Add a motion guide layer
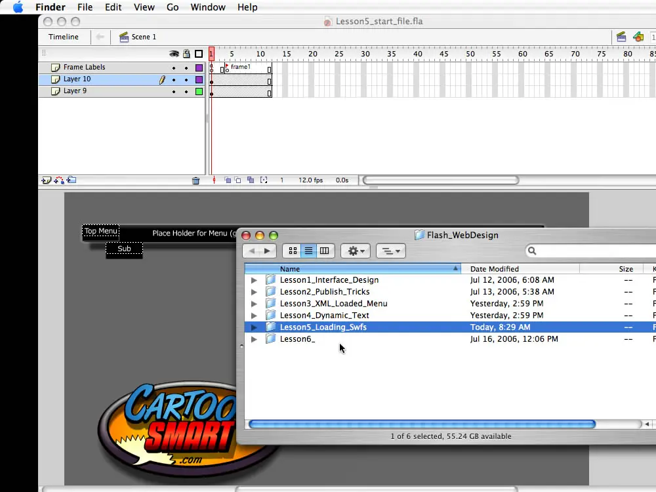656x492 pixels. pyautogui.click(x=59, y=180)
